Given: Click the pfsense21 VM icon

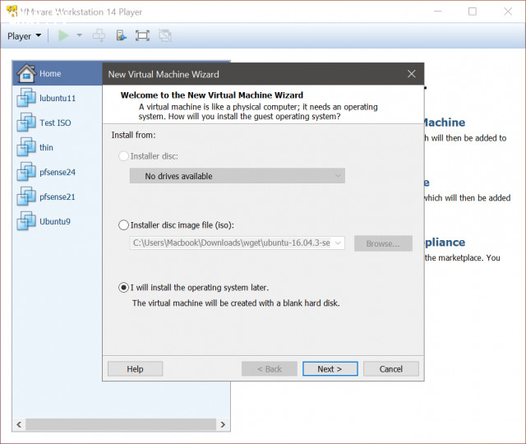Looking at the screenshot, I should click(x=26, y=197).
